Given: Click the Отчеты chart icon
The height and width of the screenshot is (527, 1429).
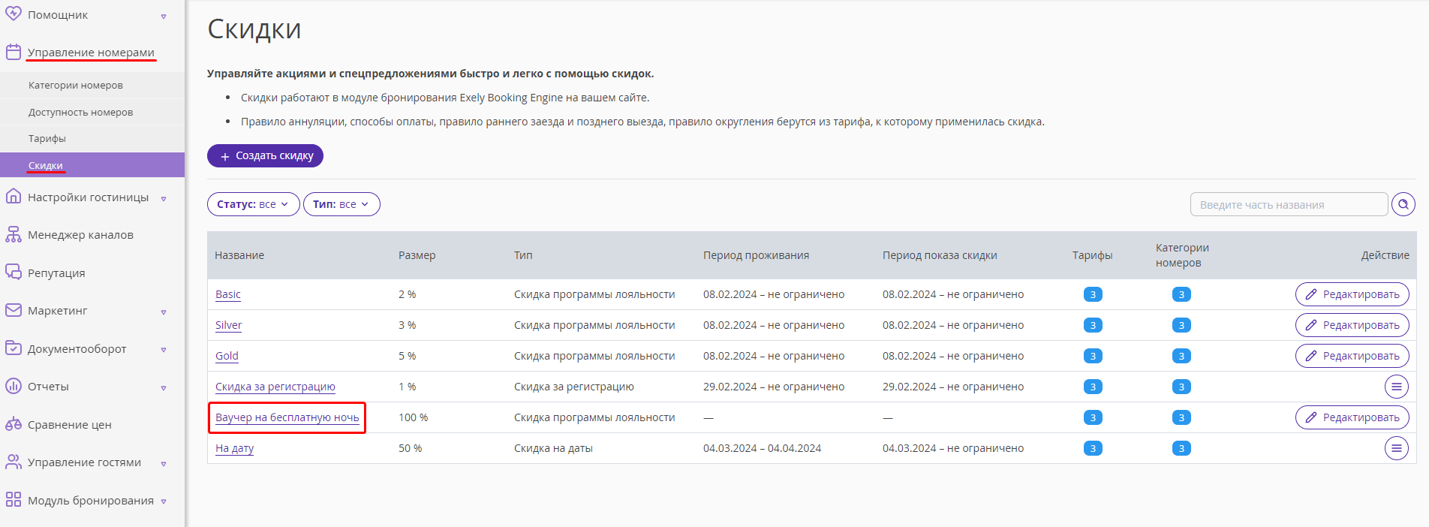Looking at the screenshot, I should coord(14,386).
